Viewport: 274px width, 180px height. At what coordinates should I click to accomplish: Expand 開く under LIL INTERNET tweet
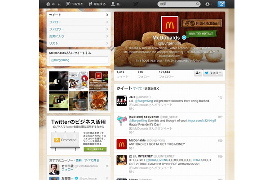132,172
